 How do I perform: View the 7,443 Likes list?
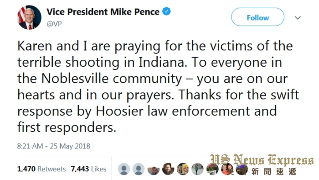[x=88, y=169]
